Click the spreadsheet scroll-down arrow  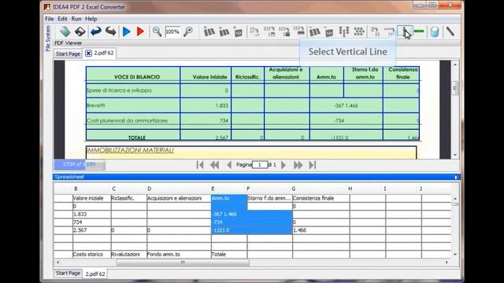455,254
